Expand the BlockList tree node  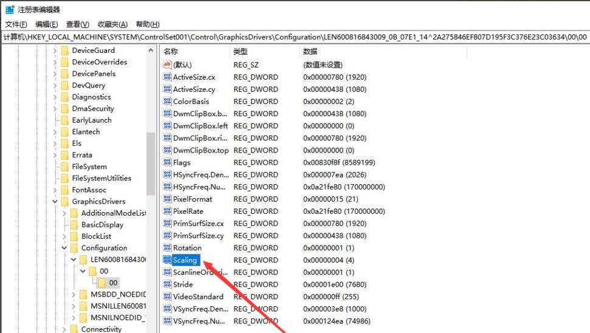pyautogui.click(x=65, y=236)
